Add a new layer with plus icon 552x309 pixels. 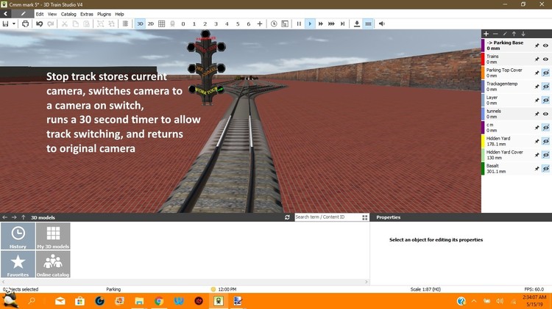pos(486,34)
